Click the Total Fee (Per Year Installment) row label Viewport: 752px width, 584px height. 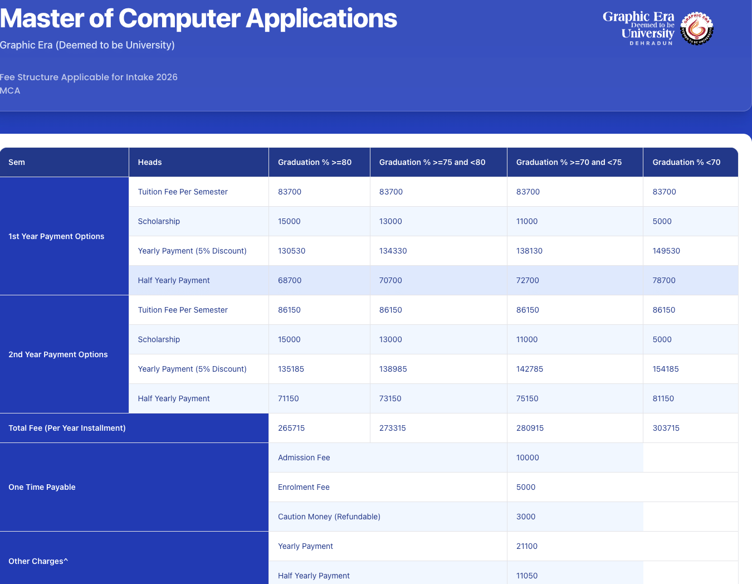pos(67,428)
